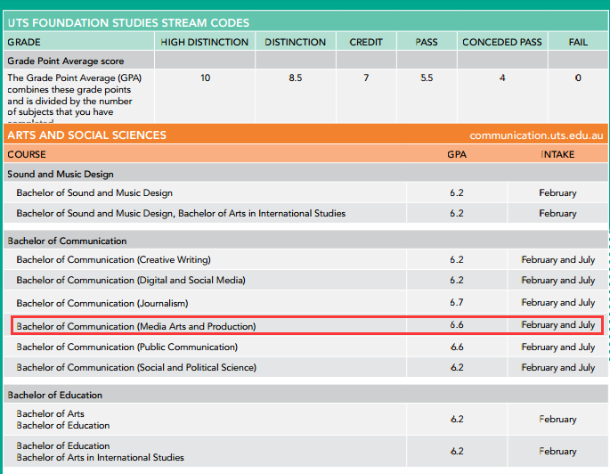Click the GPA column header
Image resolution: width=610 pixels, height=474 pixels.
[457, 154]
